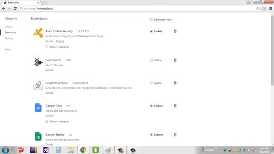Enable Developer mode checkbox
274x154 pixels.
point(151,20)
